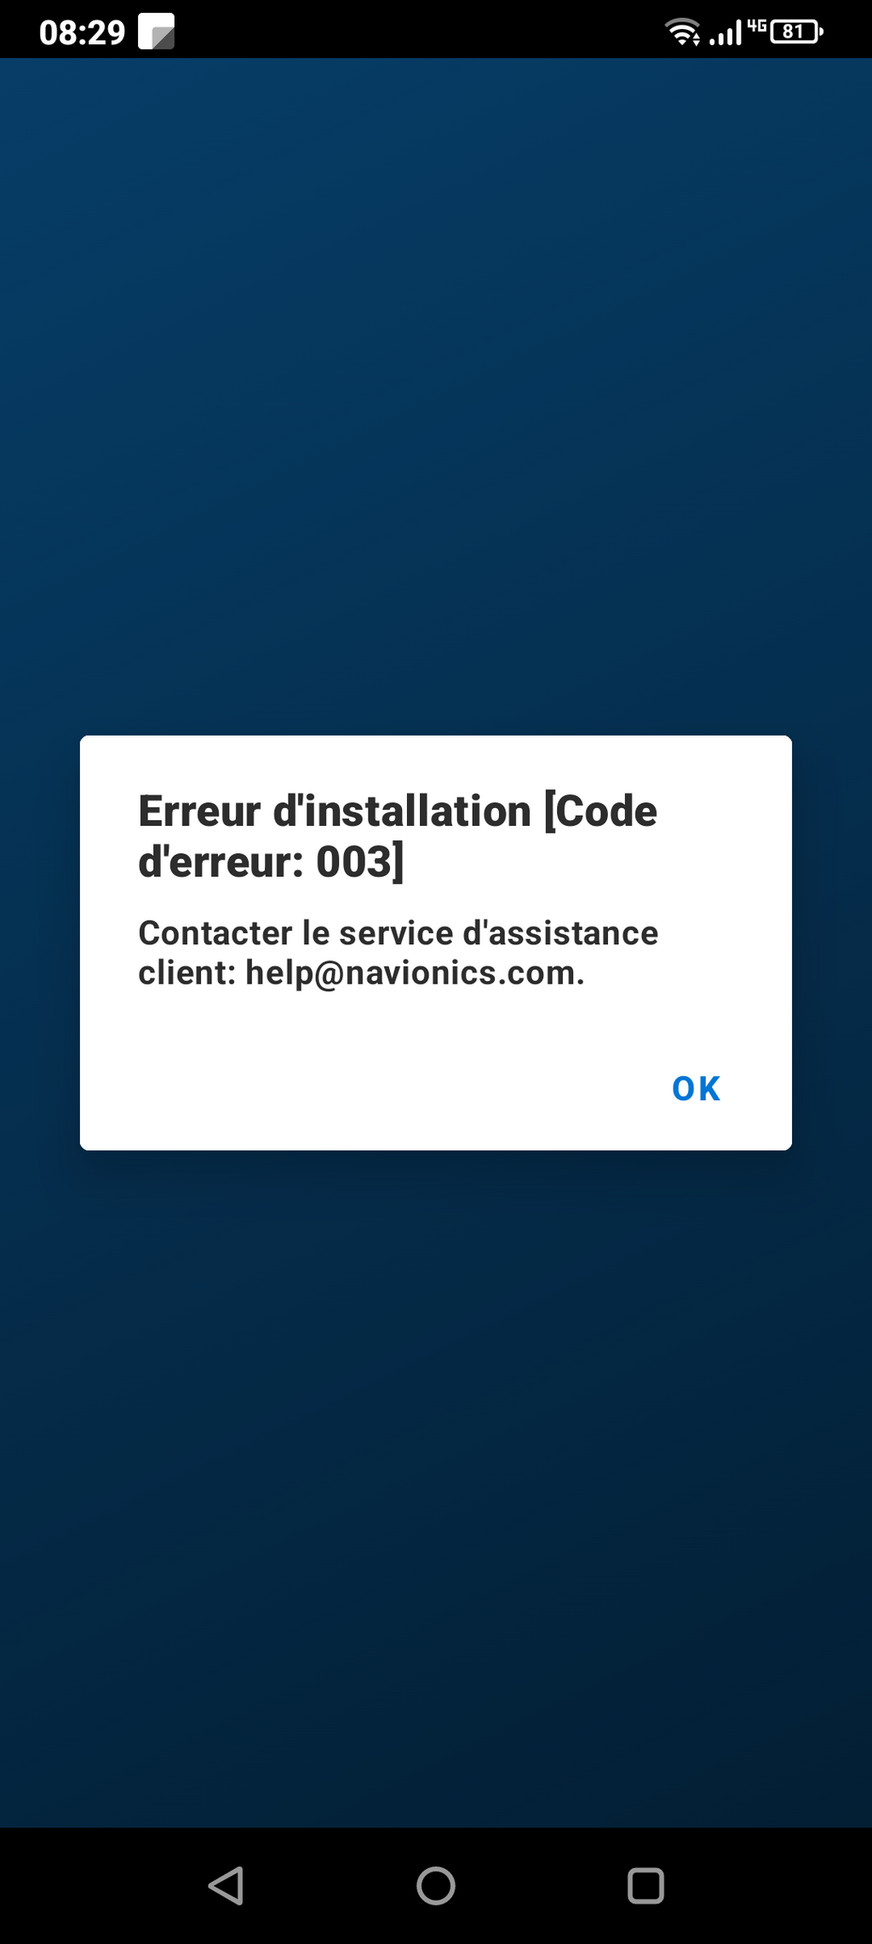
Task: Open recent apps with square icon
Action: [x=645, y=1885]
